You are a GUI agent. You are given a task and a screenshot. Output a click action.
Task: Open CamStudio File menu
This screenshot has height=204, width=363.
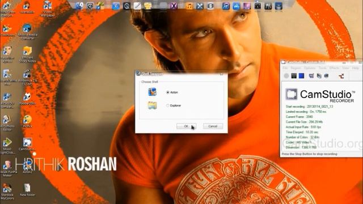(x=285, y=68)
